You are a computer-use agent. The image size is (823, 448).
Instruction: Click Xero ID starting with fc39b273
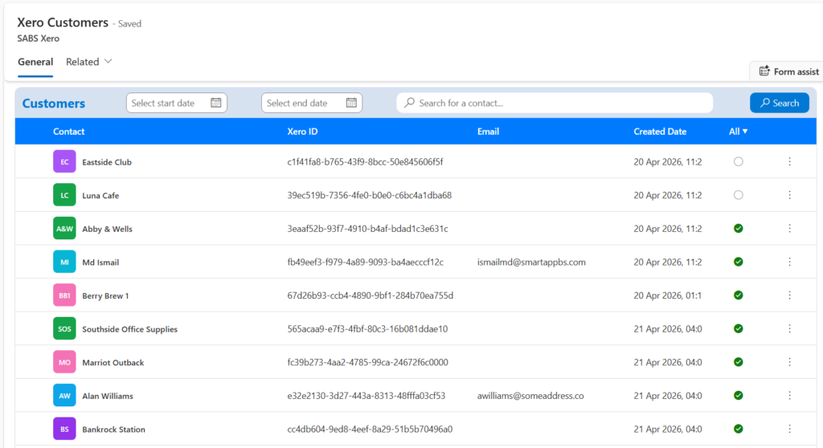click(x=367, y=362)
